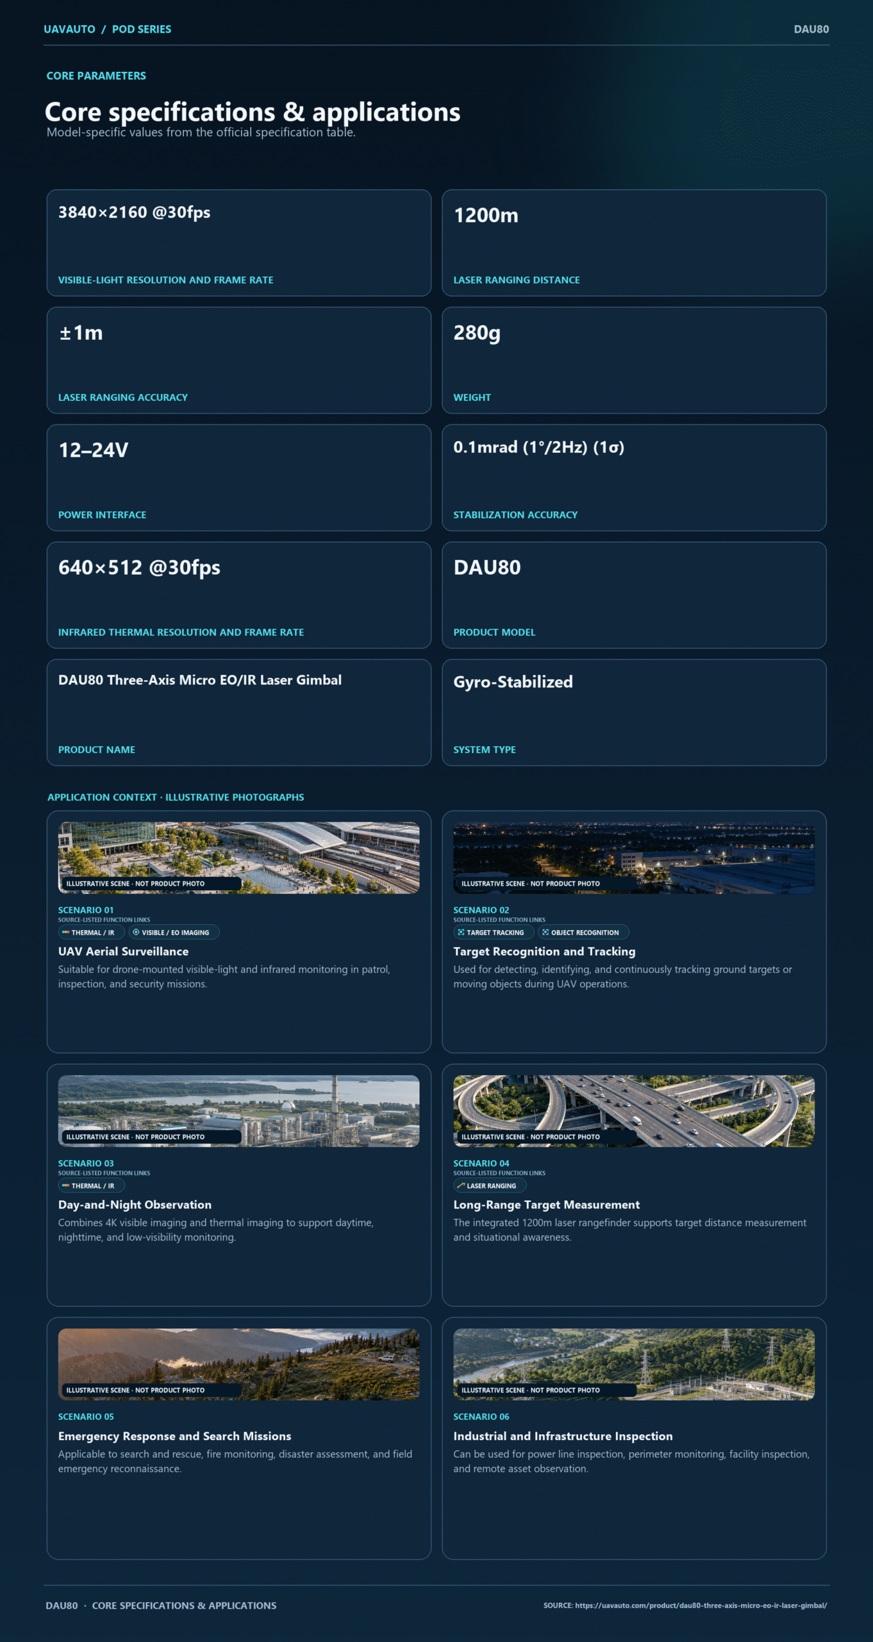The image size is (873, 1642).
Task: Click the "CORE PARAMETERS" section label
Action: click(96, 76)
